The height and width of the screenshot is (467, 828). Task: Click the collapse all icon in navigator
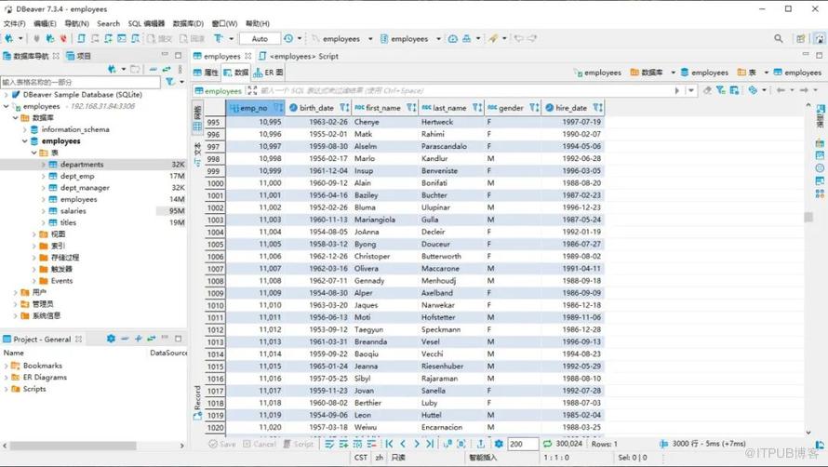[x=153, y=69]
